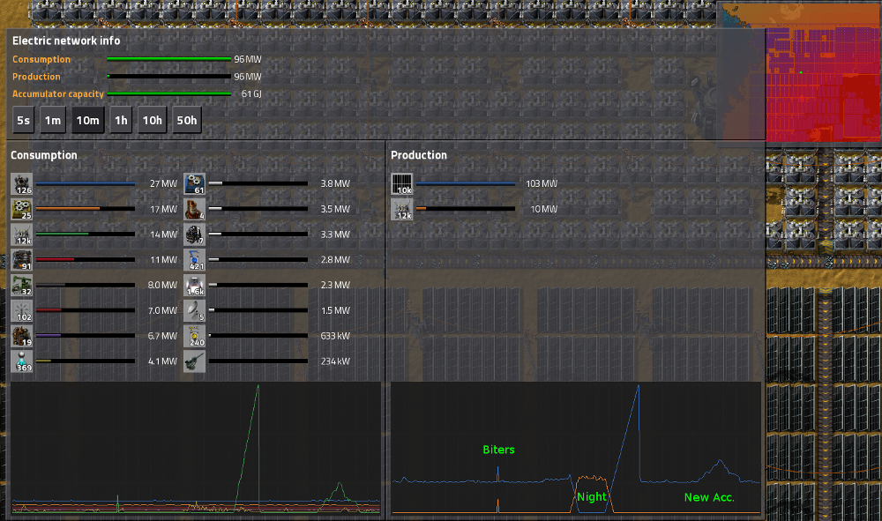Viewport: 882px width, 521px height.
Task: Click the blue bar beside 27 MW
Action: tap(86, 183)
